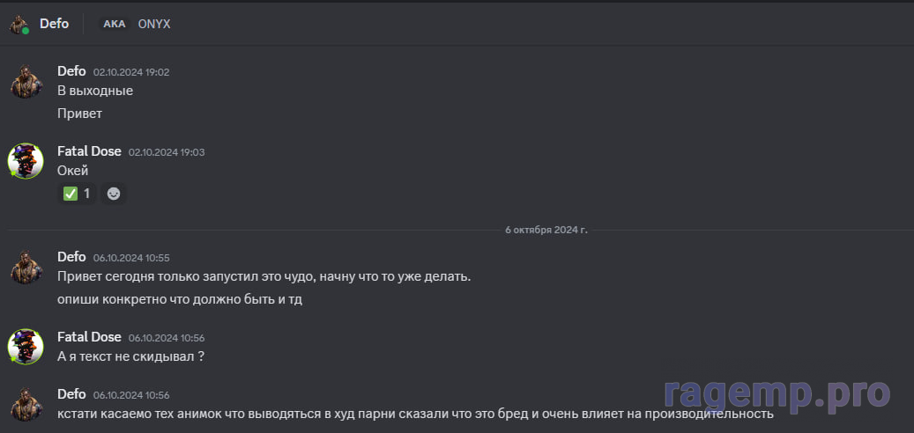Screen dimensions: 914x433
Task: Select the "А я текст не скидывал ?" message
Action: (x=130, y=356)
